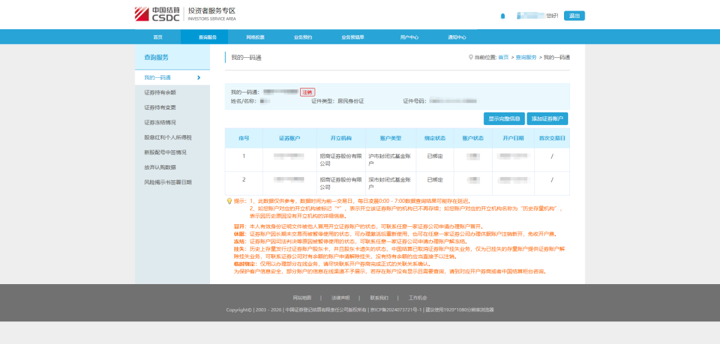Select 证券持有余额 in the sidebar
The height and width of the screenshot is (344, 720).
click(160, 92)
